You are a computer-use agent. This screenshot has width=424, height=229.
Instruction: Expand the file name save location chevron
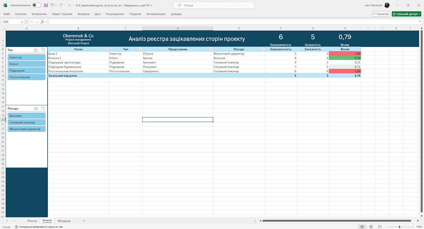(x=151, y=5)
